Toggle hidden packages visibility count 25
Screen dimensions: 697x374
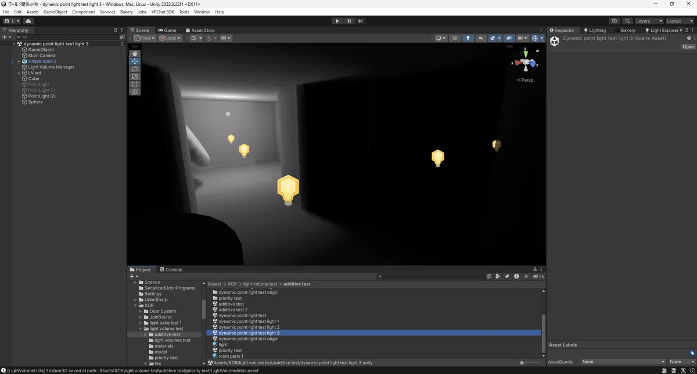(538, 277)
